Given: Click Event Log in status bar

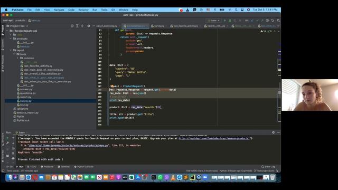Looking at the screenshot, I should pyautogui.click(x=268, y=167).
